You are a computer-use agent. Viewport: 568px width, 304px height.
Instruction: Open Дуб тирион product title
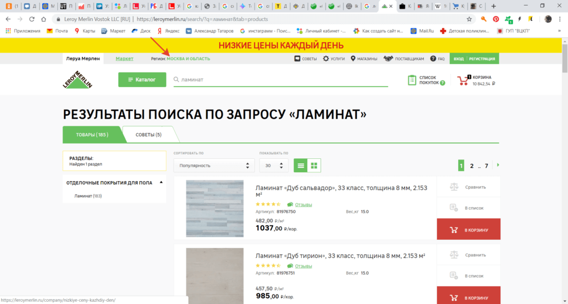pyautogui.click(x=340, y=256)
